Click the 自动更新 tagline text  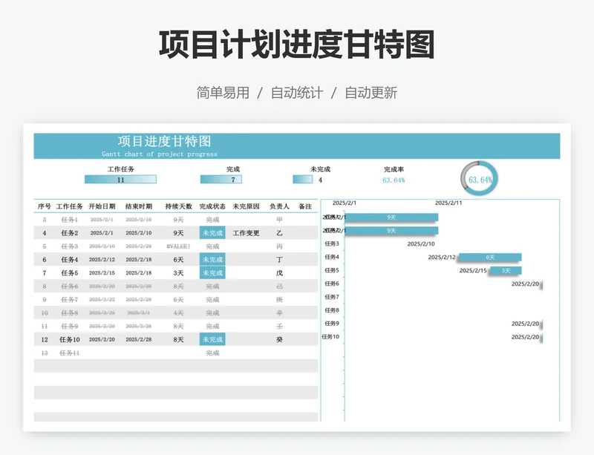(x=371, y=93)
